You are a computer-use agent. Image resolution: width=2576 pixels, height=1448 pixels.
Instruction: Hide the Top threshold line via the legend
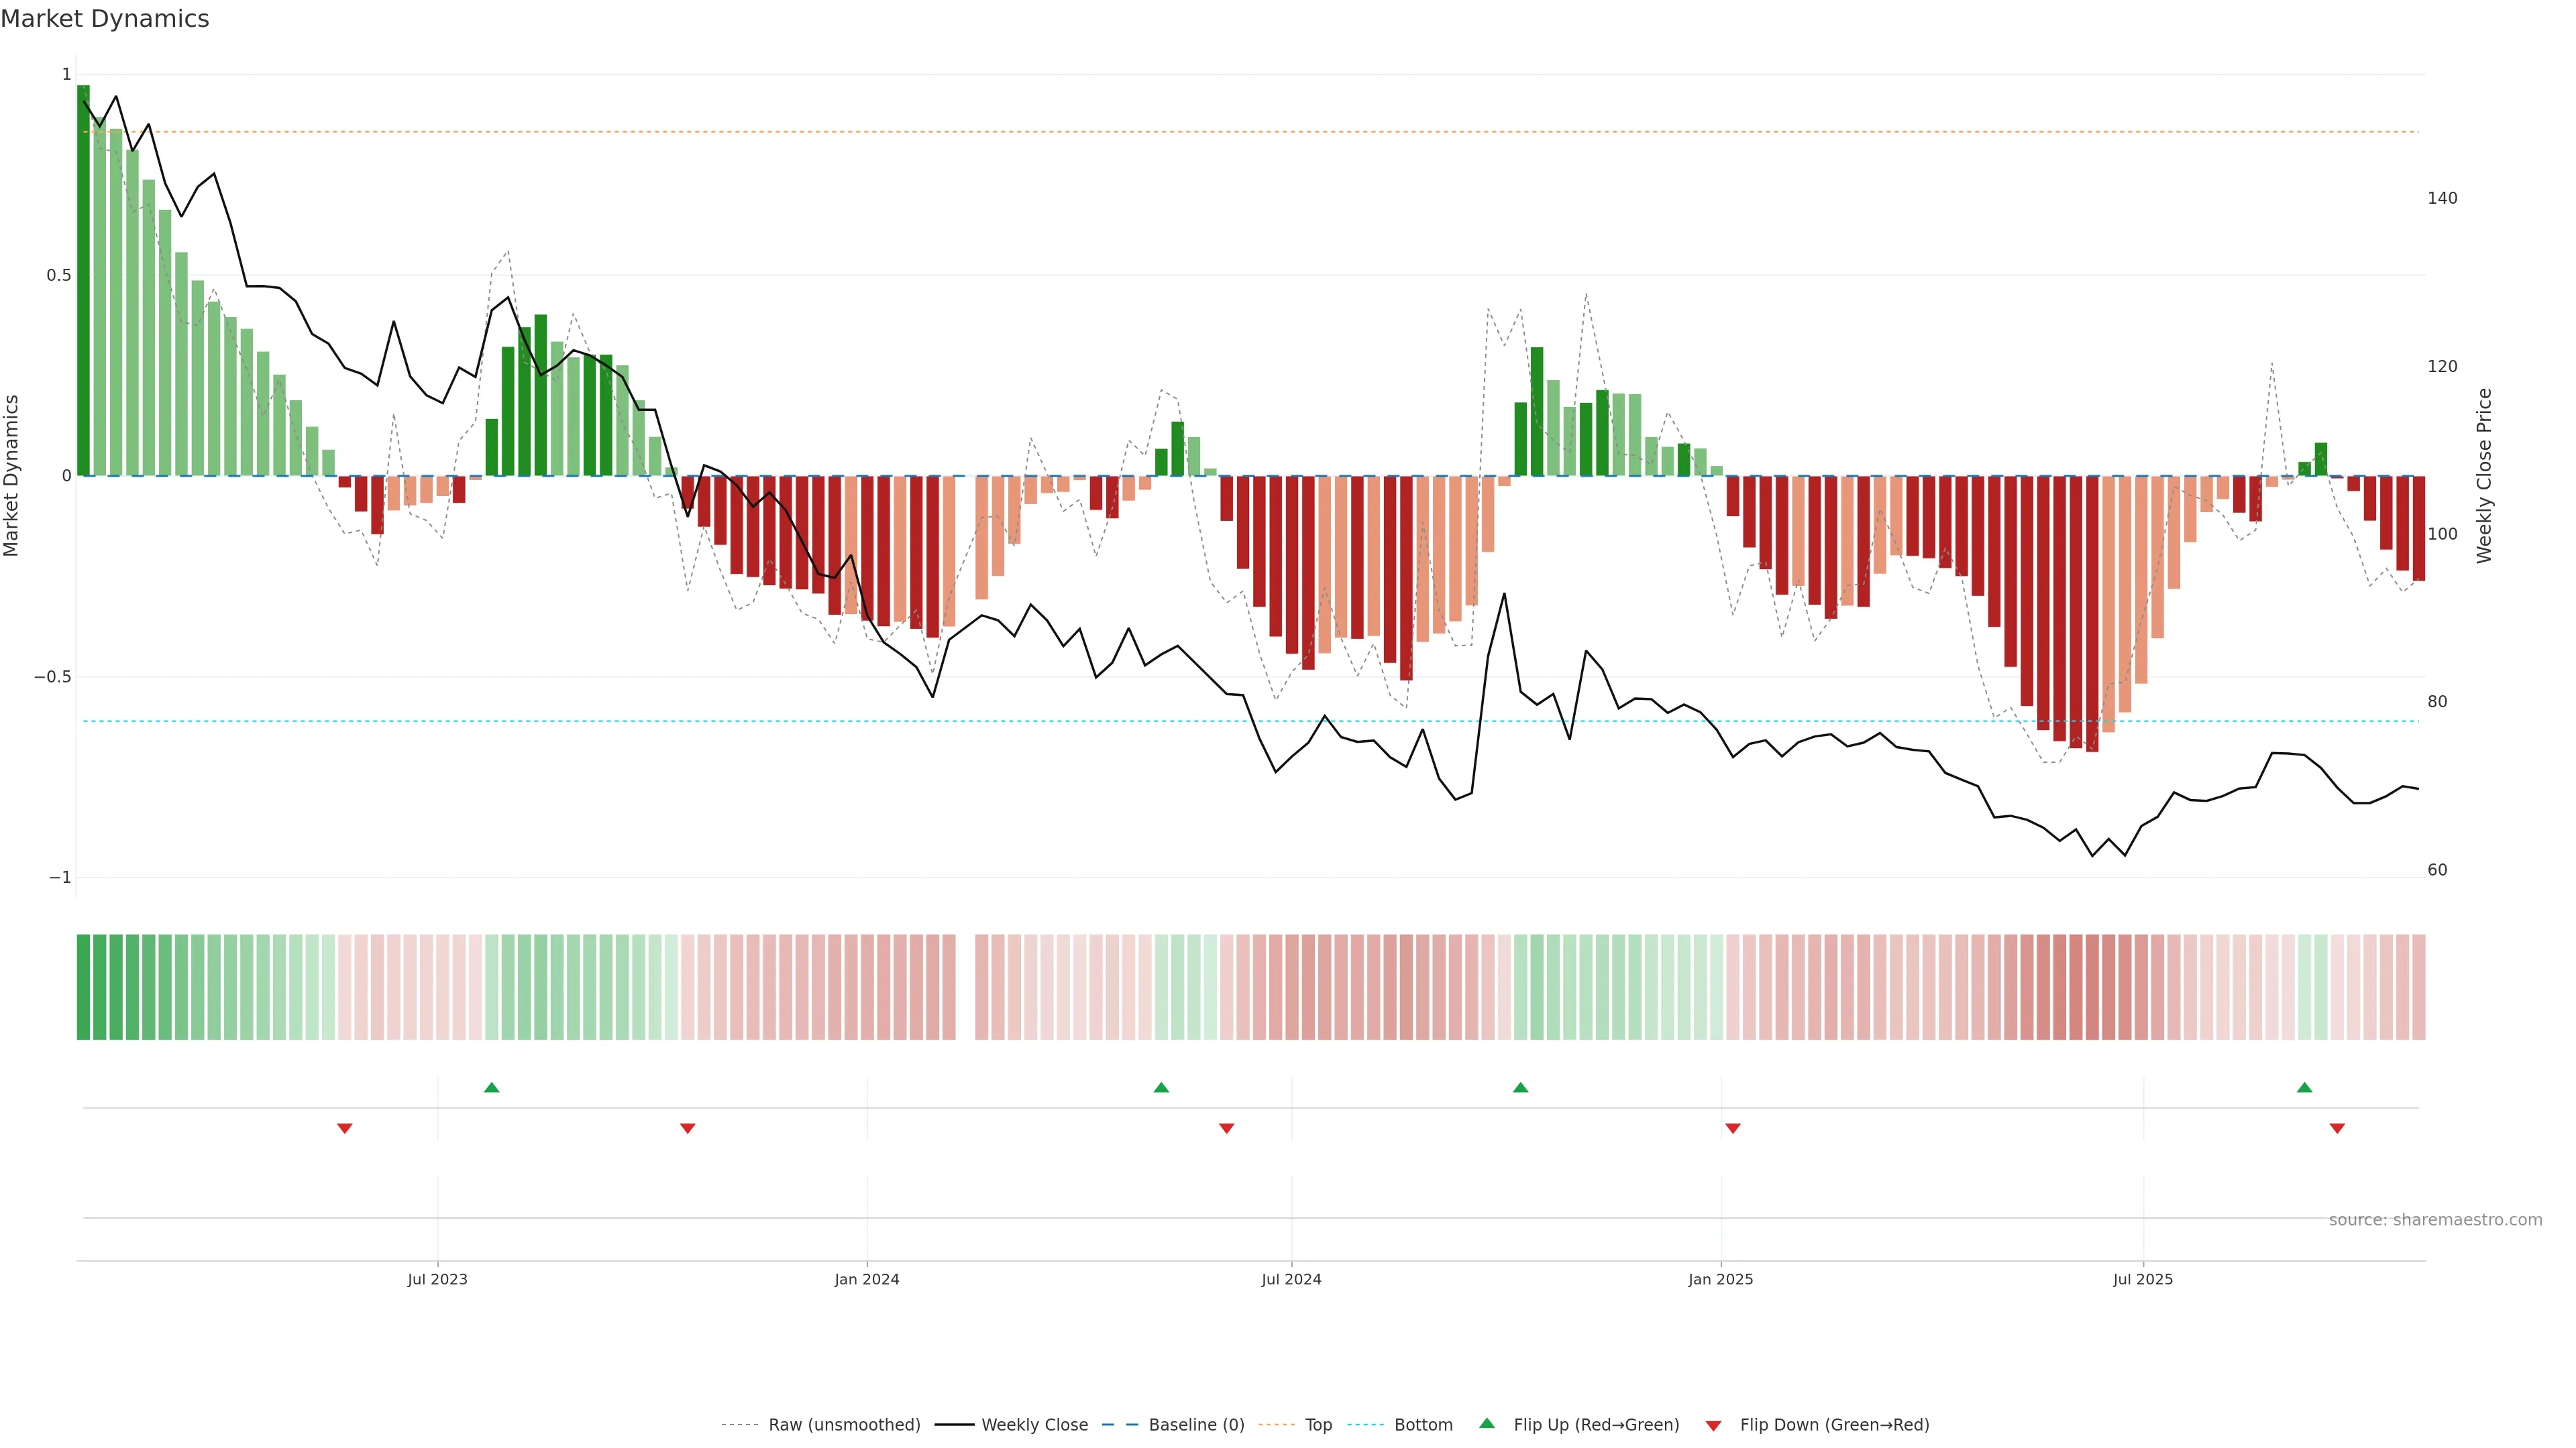[x=1318, y=1425]
